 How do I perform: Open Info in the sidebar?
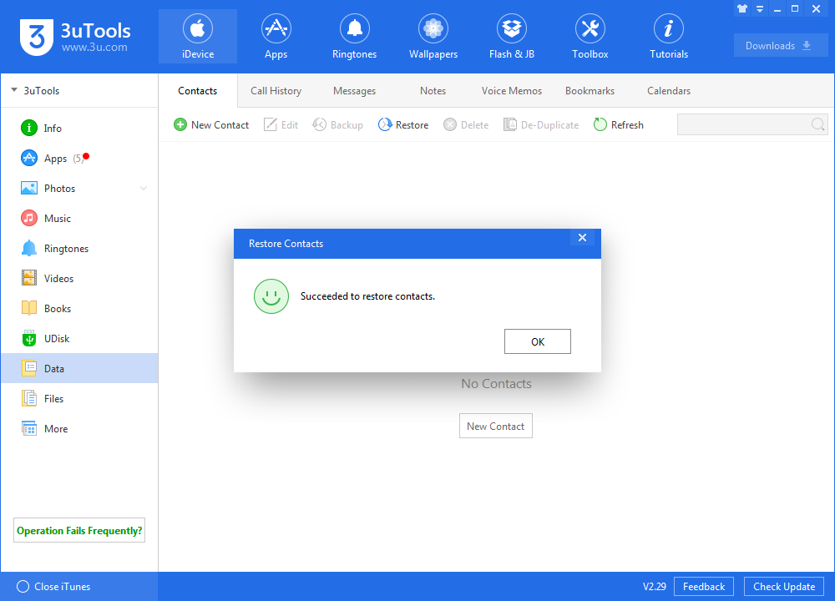tap(79, 129)
